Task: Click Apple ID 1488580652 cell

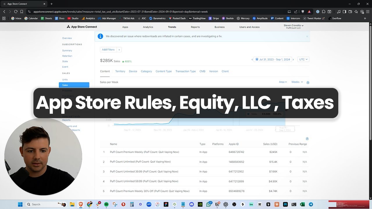Action: point(236,162)
